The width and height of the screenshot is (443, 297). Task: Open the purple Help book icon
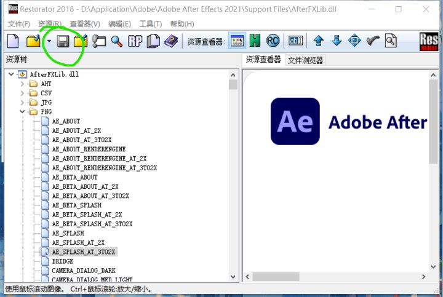click(171, 41)
